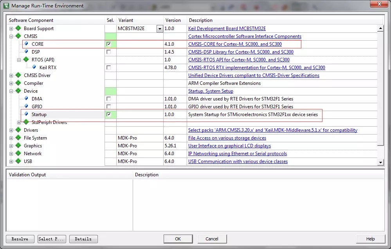This screenshot has width=391, height=249.
Task: Collapse the CMSIS tree node
Action: 11,36
